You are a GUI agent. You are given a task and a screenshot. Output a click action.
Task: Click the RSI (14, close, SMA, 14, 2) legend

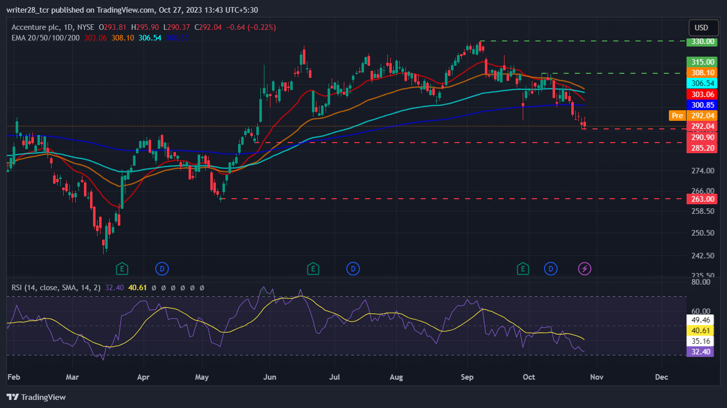point(56,288)
